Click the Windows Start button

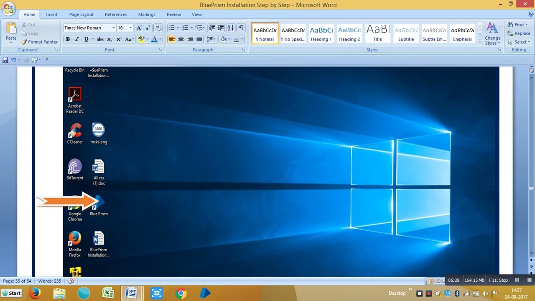[11, 293]
